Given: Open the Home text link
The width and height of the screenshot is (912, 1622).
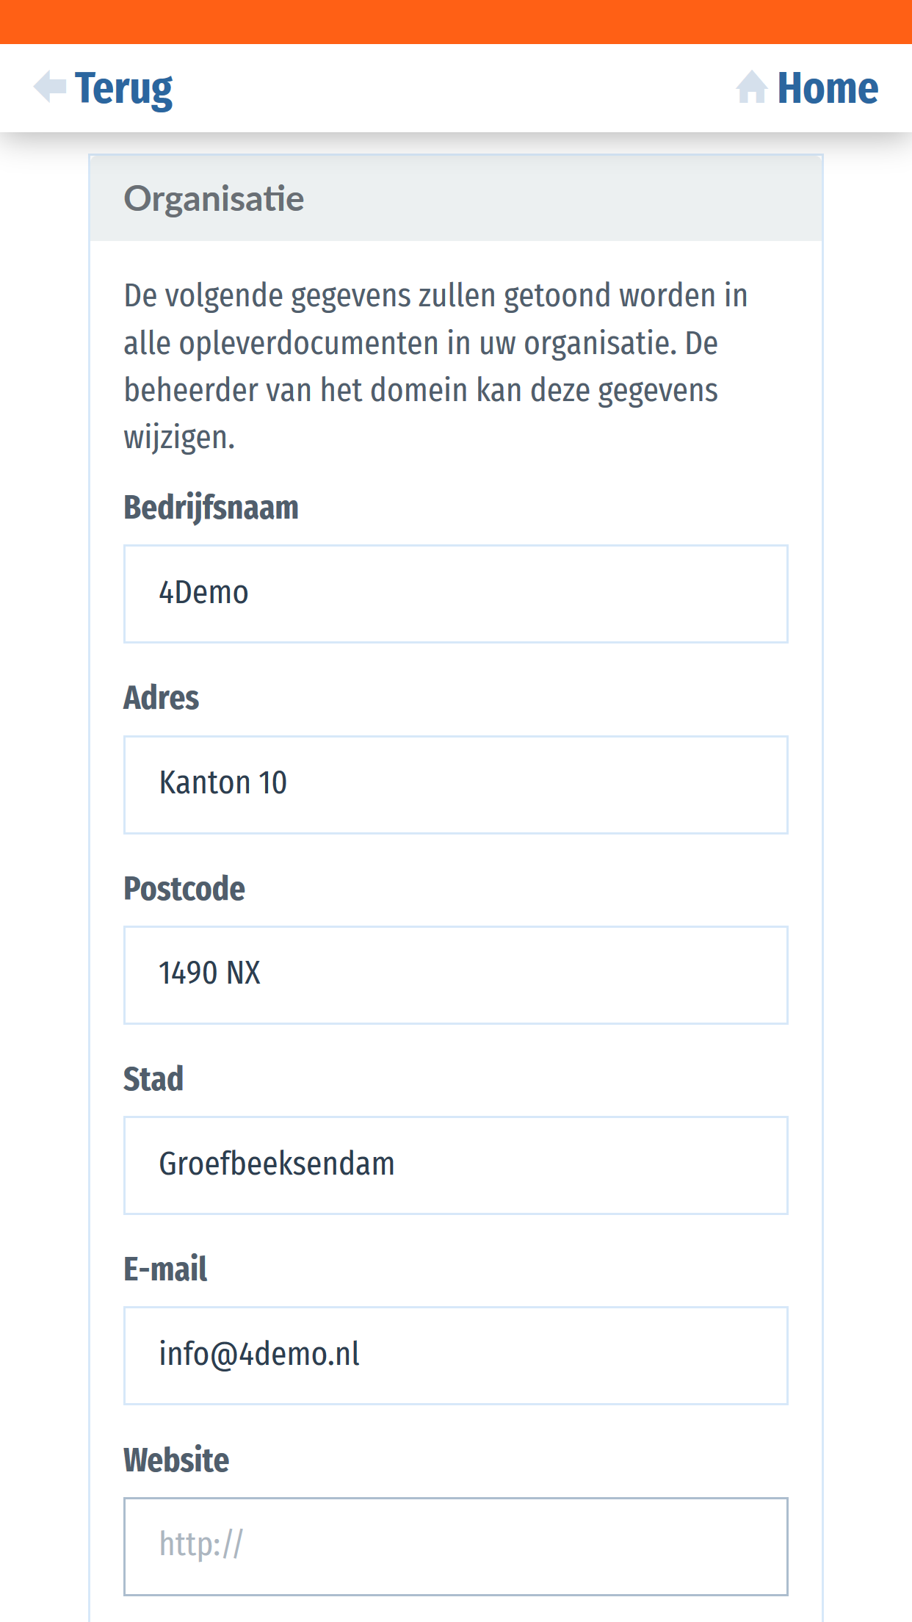Looking at the screenshot, I should [827, 88].
